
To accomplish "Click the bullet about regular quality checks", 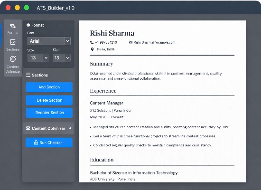I will click(x=152, y=145).
